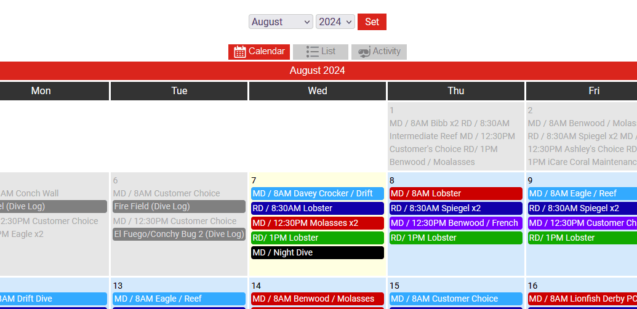Viewport: 637px width, 309px height.
Task: Open El Fuego/Conchy Bug 2 dive log
Action: pyautogui.click(x=178, y=234)
